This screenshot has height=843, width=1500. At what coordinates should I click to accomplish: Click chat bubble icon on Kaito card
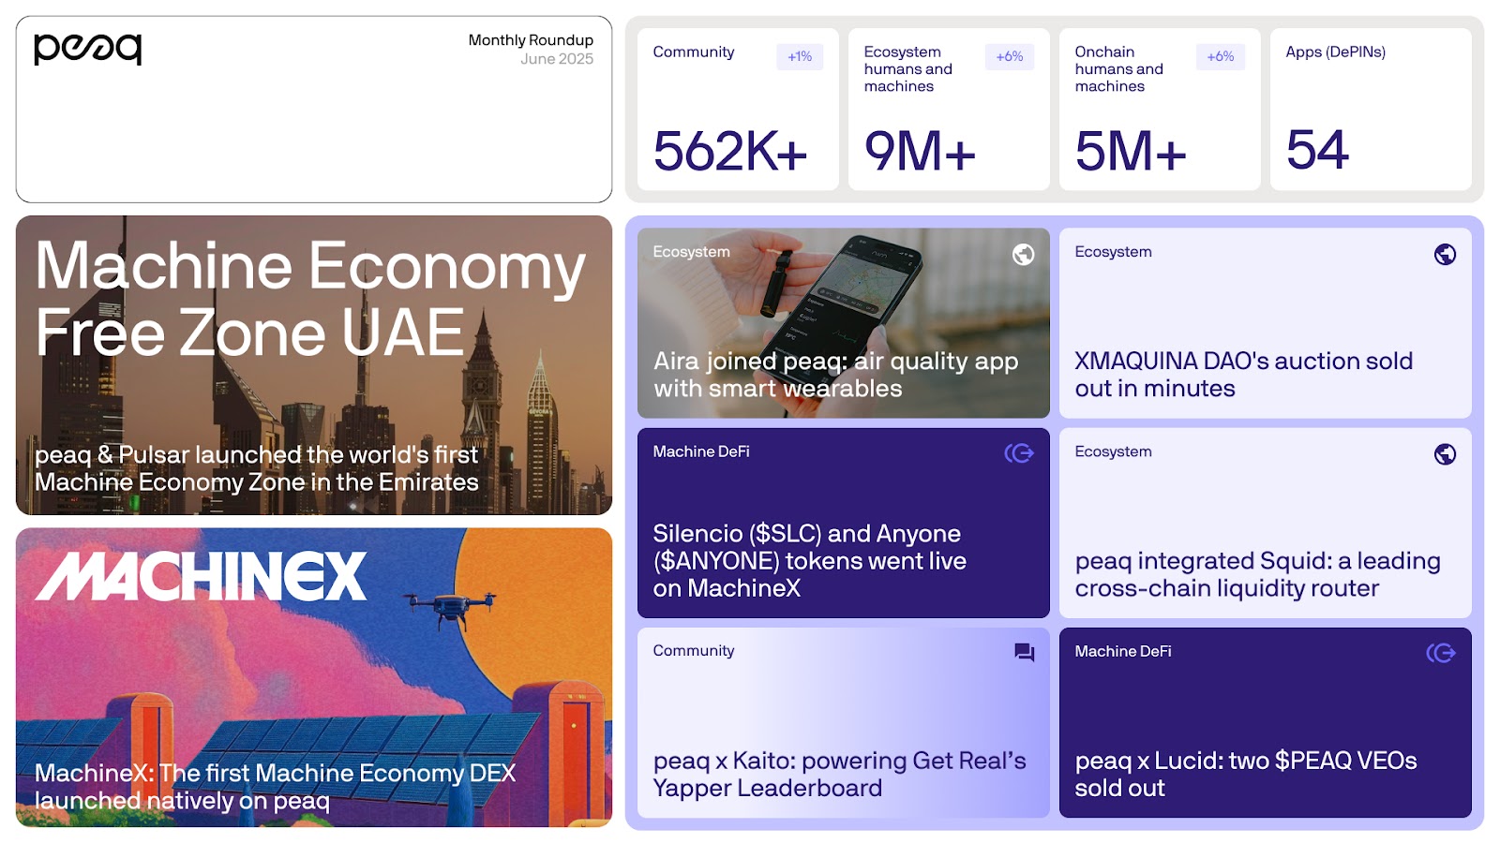coord(1024,652)
